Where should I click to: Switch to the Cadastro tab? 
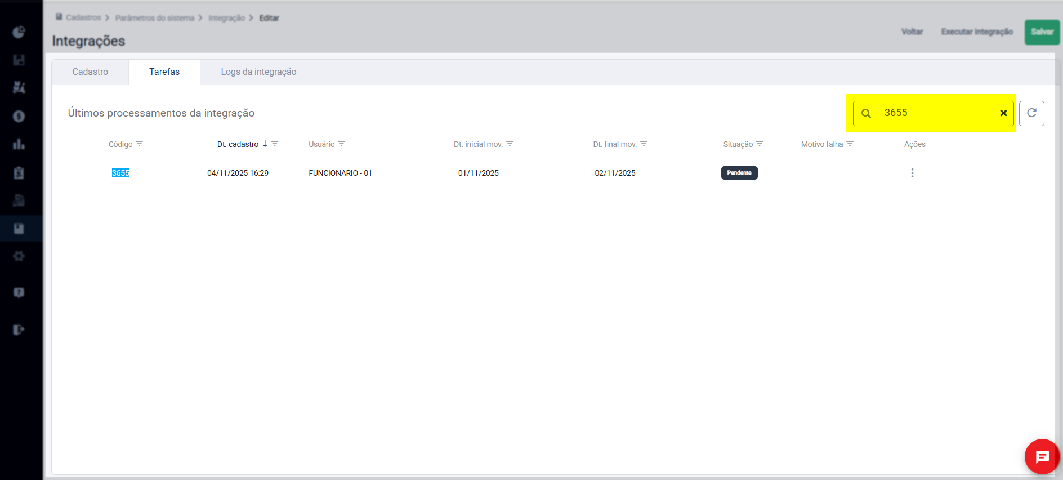90,72
